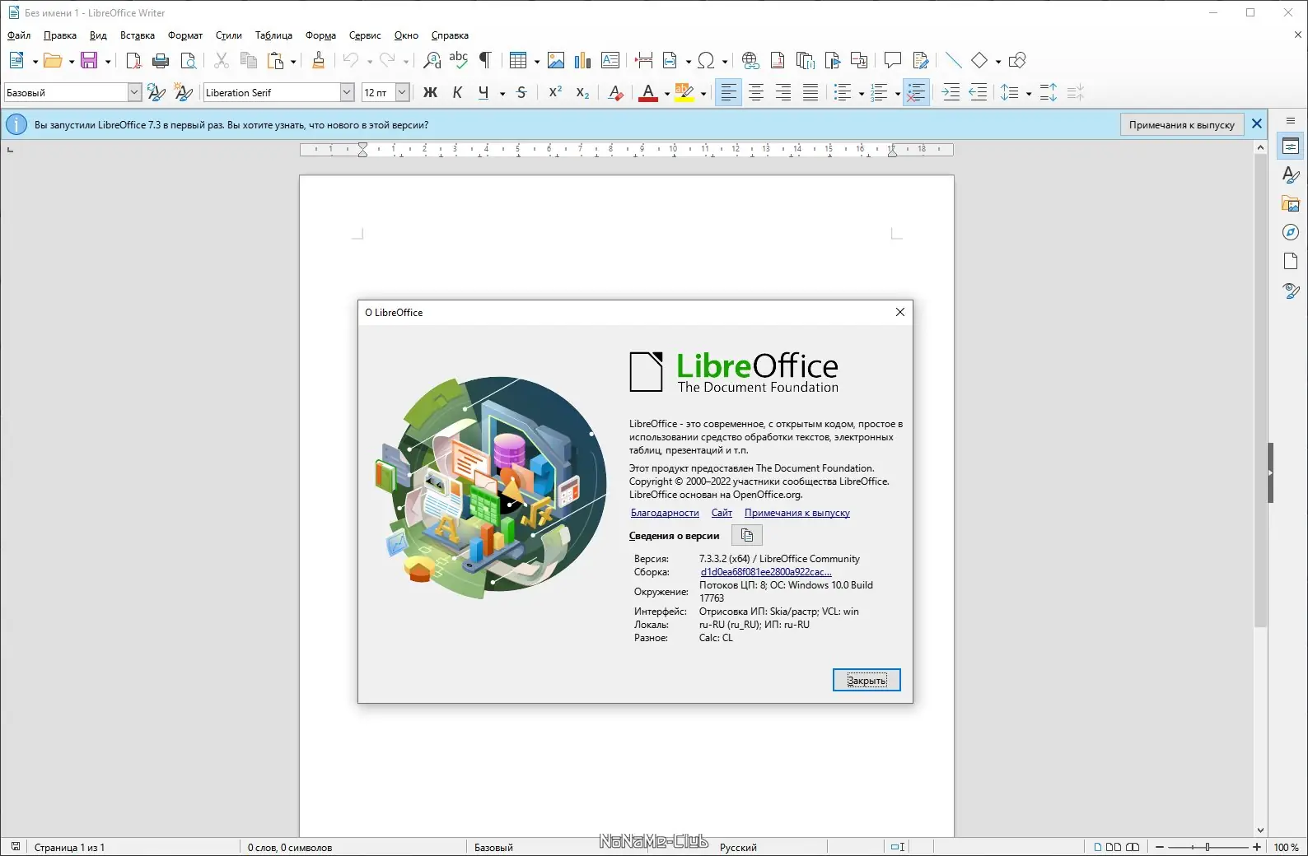The width and height of the screenshot is (1308, 856).
Task: Click the Clone Formatting paintbrush icon
Action: coord(319,61)
